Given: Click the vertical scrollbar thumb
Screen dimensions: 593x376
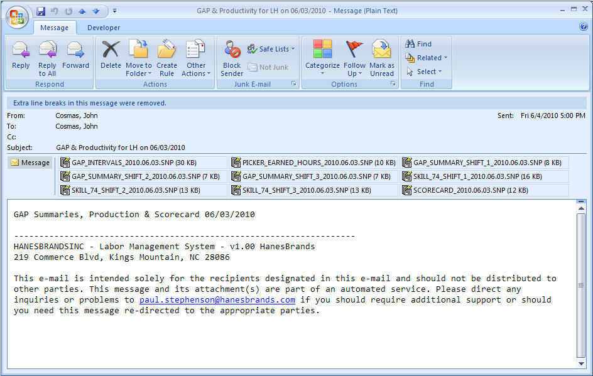Looking at the screenshot, I should point(581,286).
